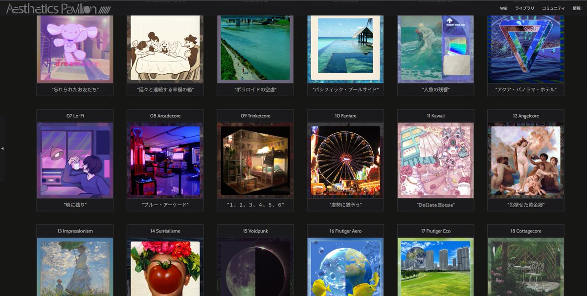Select the "15 Voidpunk" heading
Screen dimensions: 587x296
255,231
